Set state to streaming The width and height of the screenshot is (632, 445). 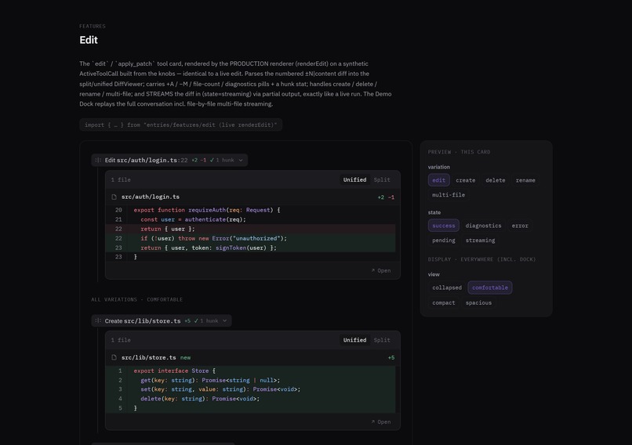pyautogui.click(x=481, y=241)
